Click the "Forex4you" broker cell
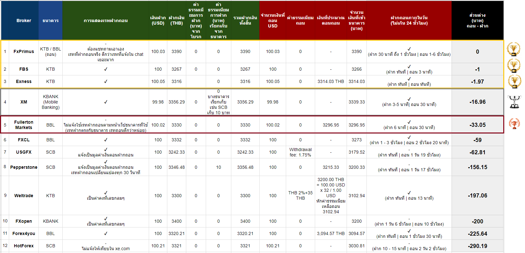Screen dimensions: 525x253 pos(24,233)
